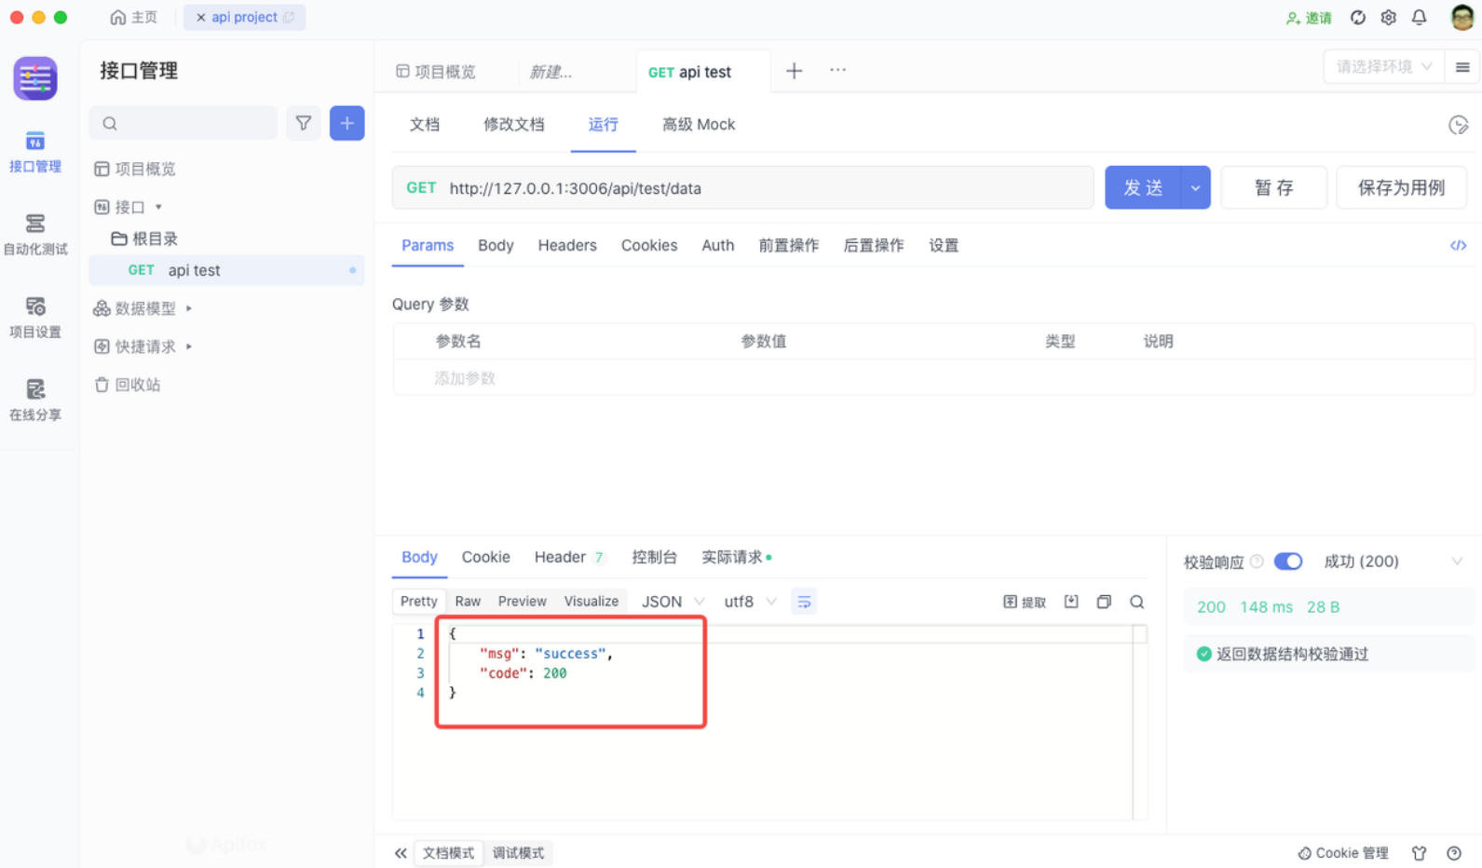The image size is (1482, 868).
Task: Open help question mark icon at the bottom
Action: (x=1453, y=853)
